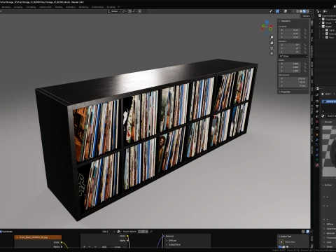Select the Select Box active tool button
The image size is (336, 252).
(281, 242)
